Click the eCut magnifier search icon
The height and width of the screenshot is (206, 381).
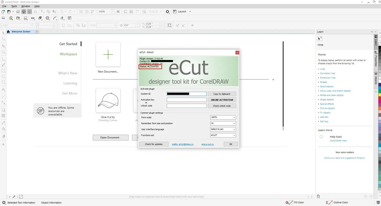(x=11, y=18)
